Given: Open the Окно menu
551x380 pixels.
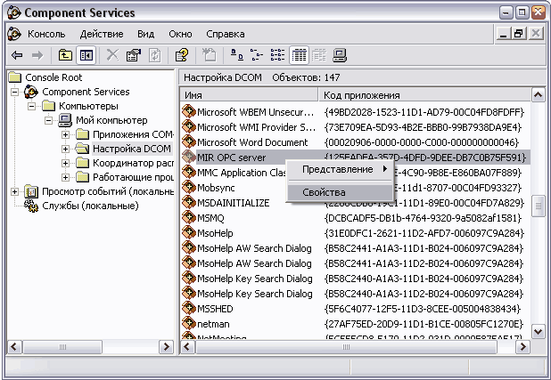Looking at the screenshot, I should [x=180, y=34].
